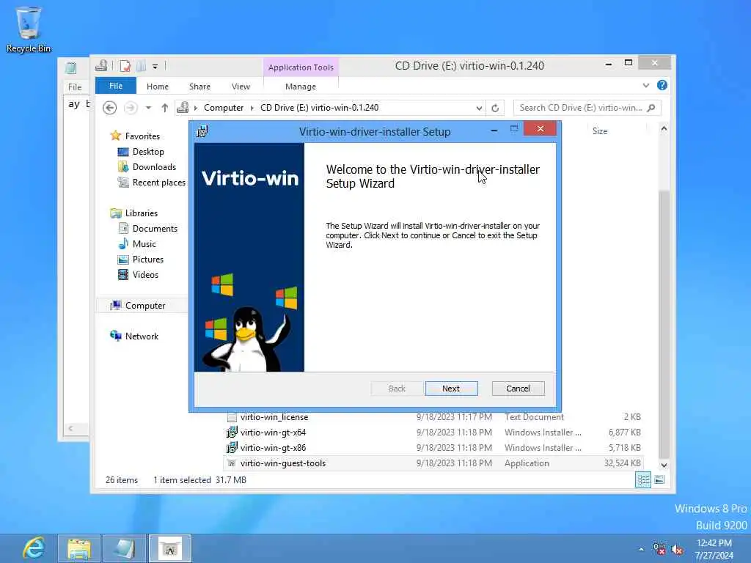Open the Documents library
The image size is (751, 563).
pyautogui.click(x=155, y=229)
